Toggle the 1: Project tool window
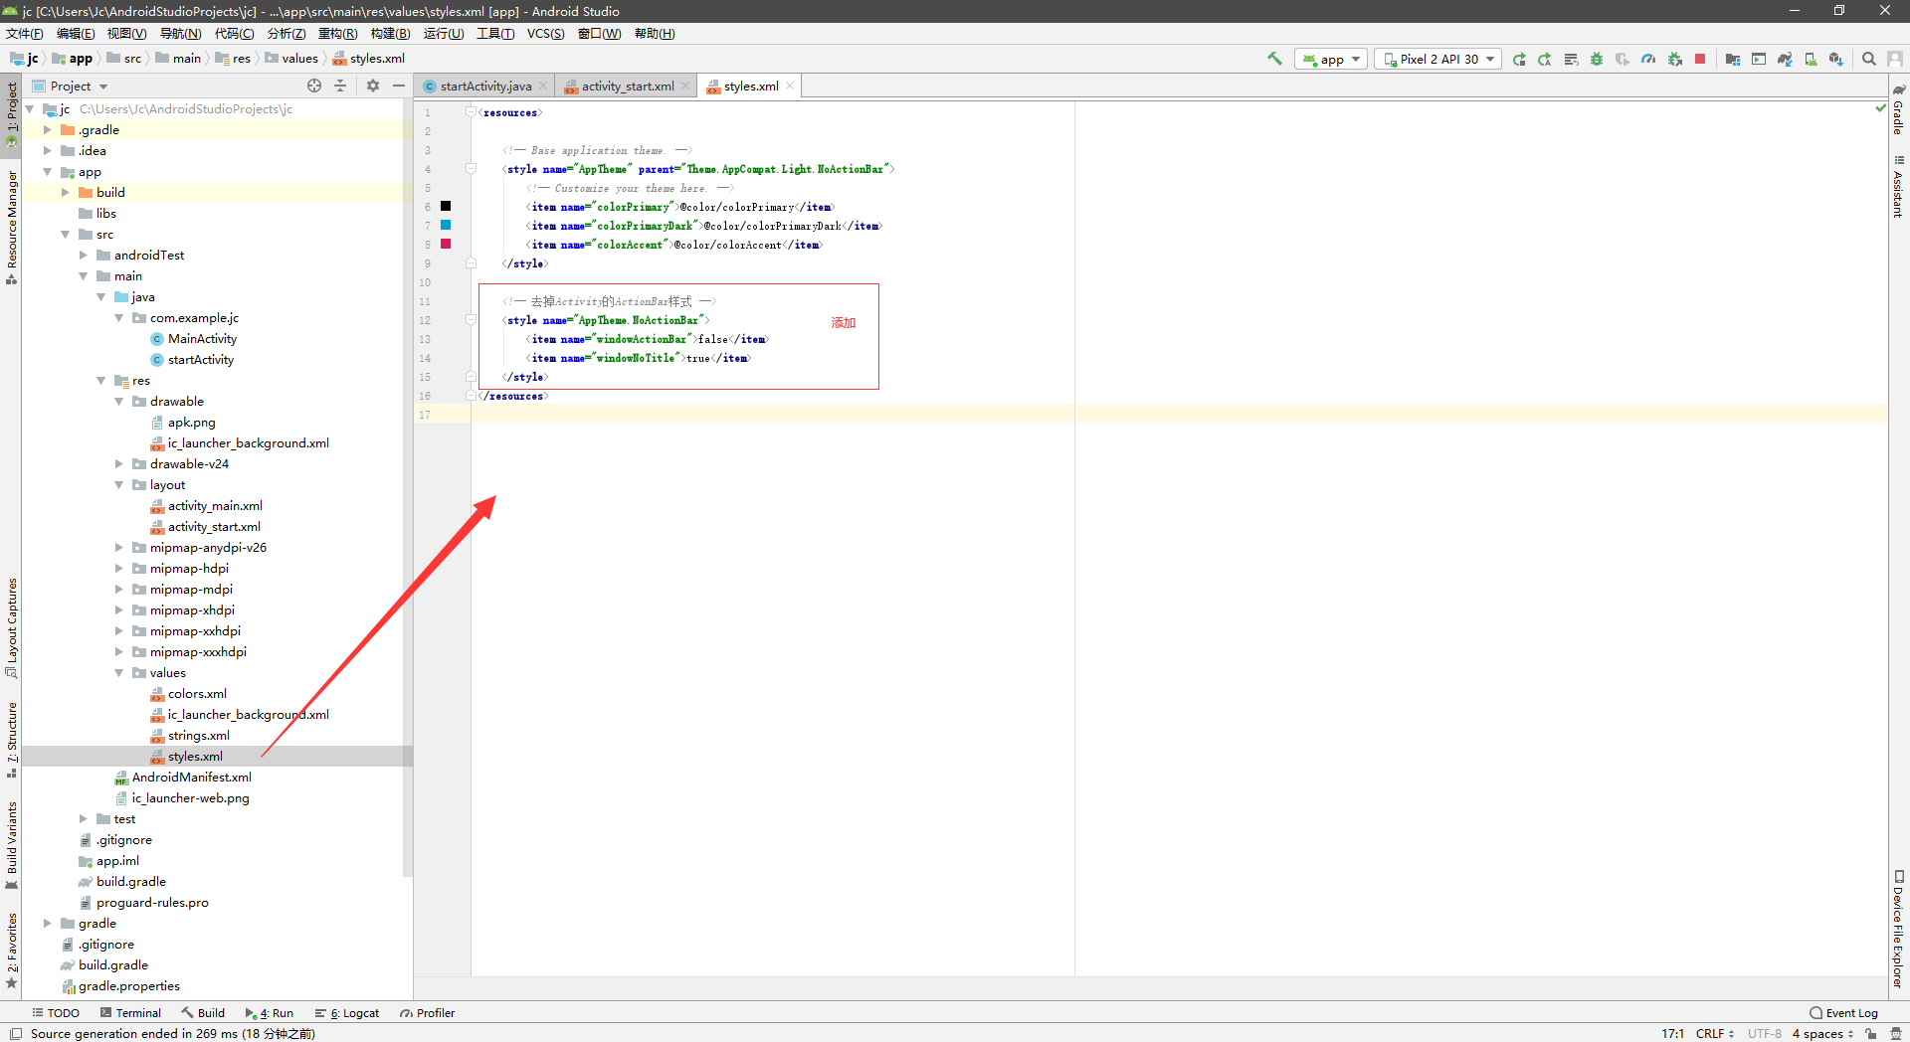The height and width of the screenshot is (1042, 1910). [11, 113]
